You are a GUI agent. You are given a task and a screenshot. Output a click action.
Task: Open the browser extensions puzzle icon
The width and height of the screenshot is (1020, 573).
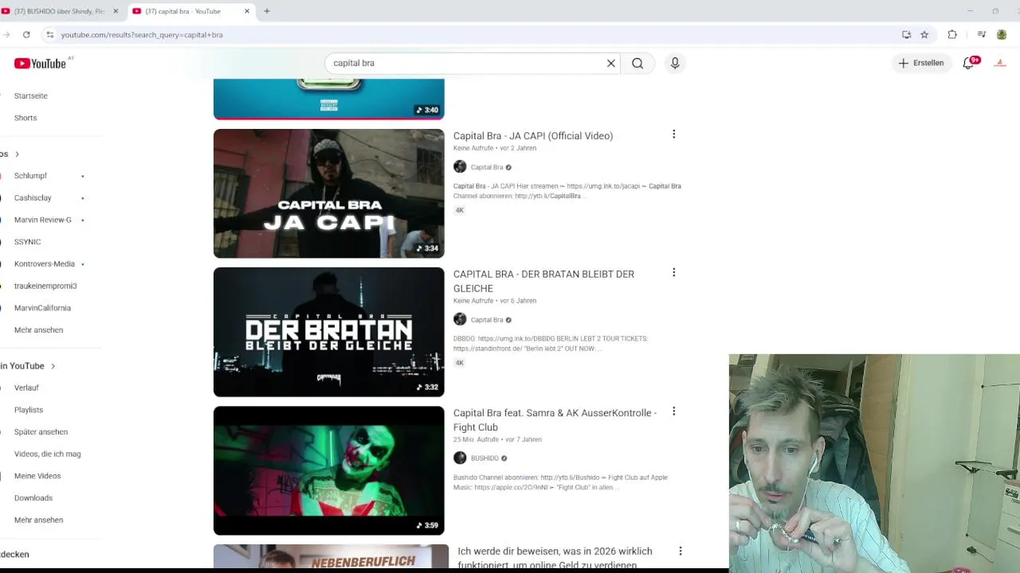pos(952,34)
